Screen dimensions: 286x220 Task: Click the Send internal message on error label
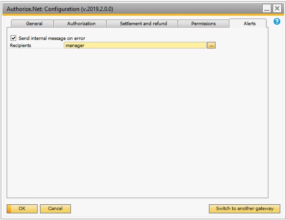coord(52,38)
